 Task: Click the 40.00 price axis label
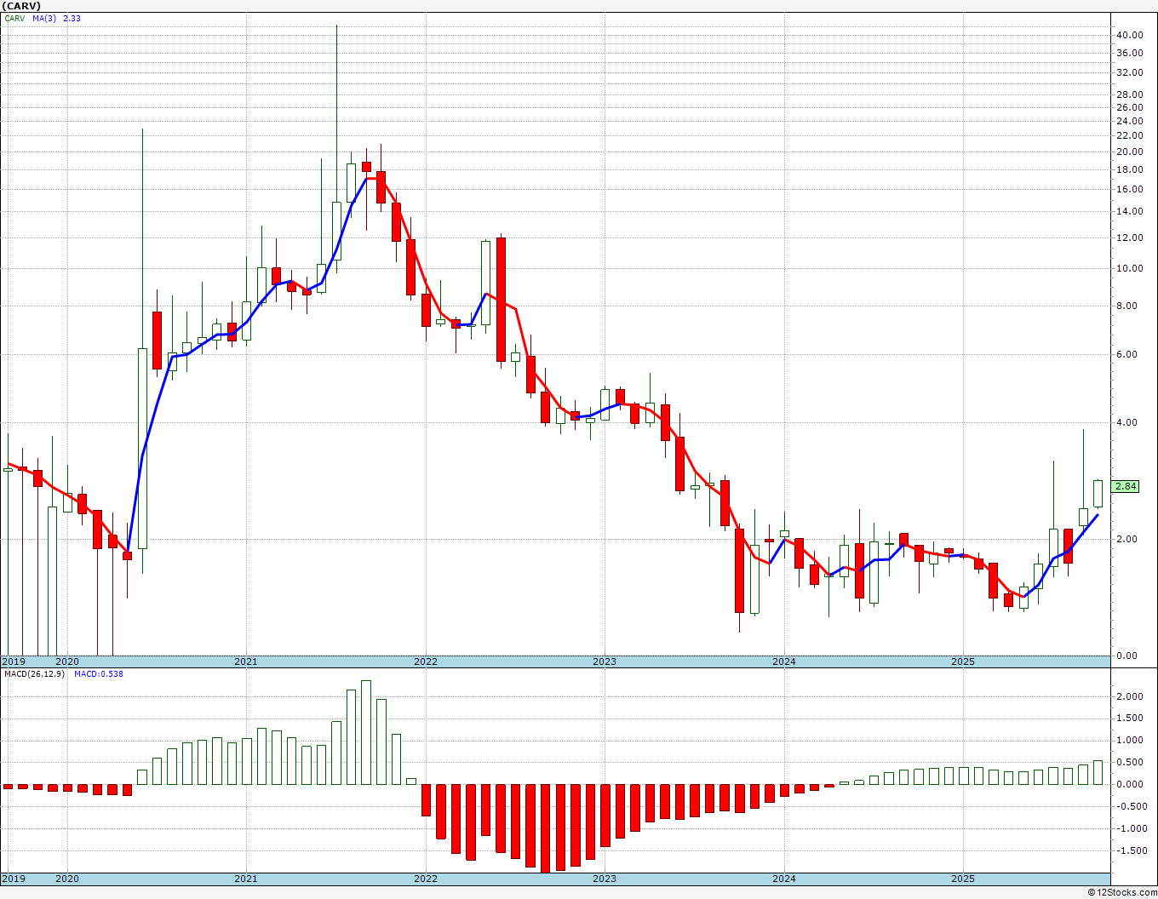tap(1129, 35)
